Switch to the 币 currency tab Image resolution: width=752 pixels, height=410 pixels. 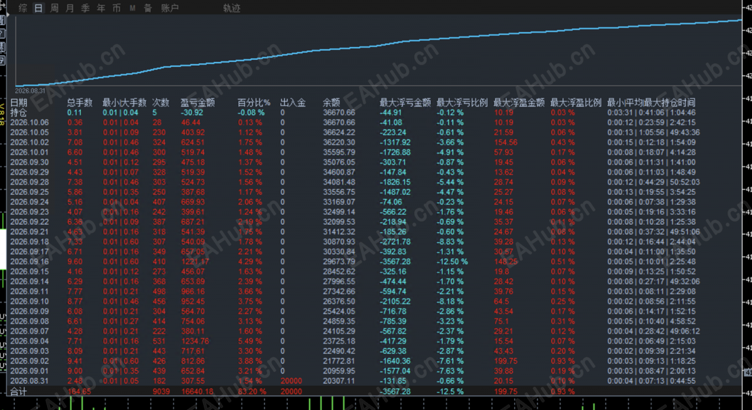(x=117, y=8)
